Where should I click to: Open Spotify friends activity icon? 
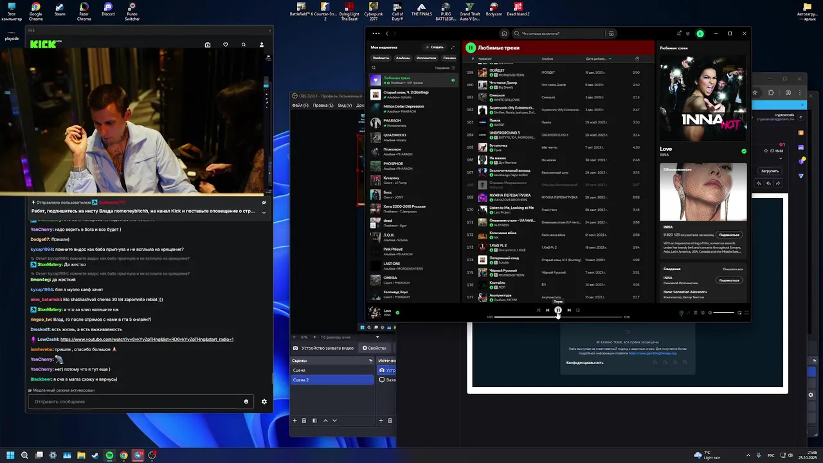click(x=689, y=33)
